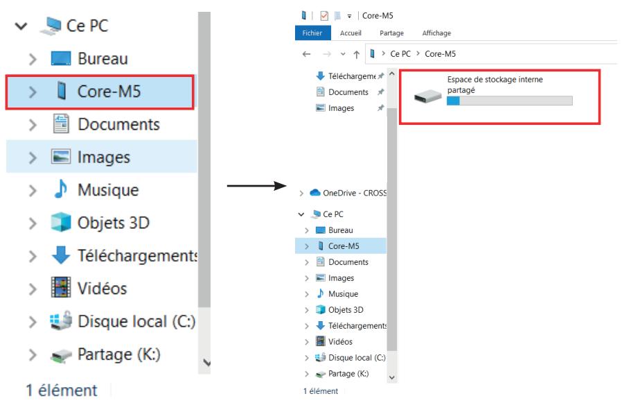Select Bureau in the small Explorer tree
622x403 pixels.
(x=340, y=230)
